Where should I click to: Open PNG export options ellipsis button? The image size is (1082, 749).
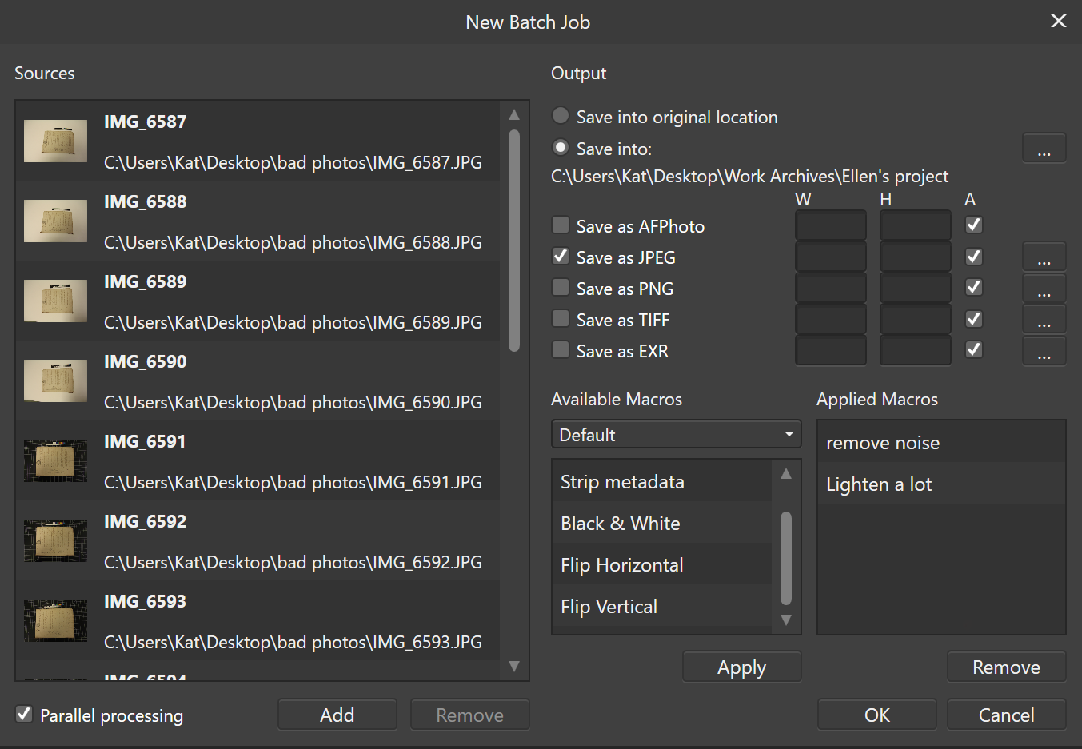pos(1044,289)
